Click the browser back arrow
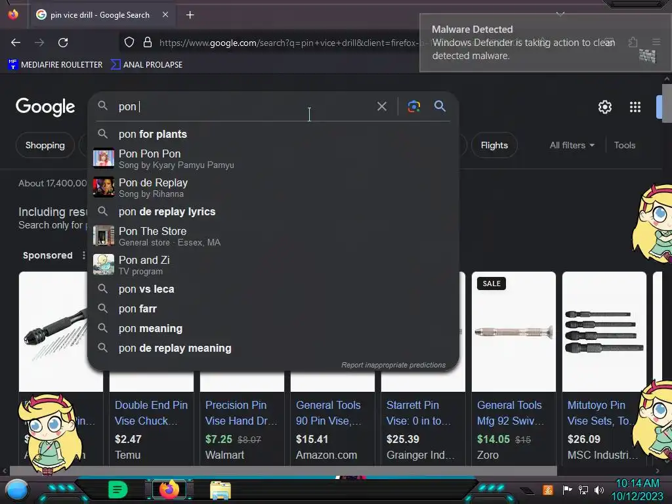672x504 pixels. coord(16,43)
